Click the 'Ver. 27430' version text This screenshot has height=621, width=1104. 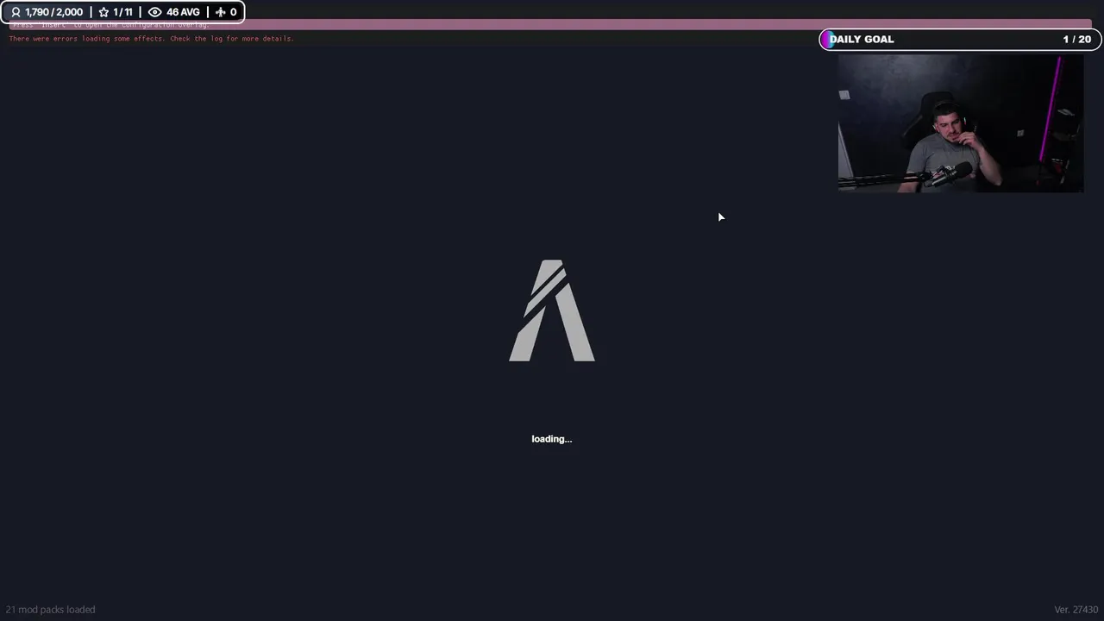1076,609
